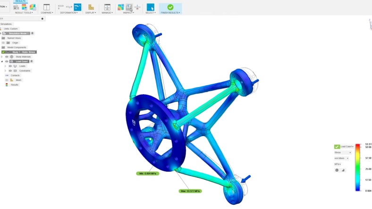Image resolution: width=372 pixels, height=209 pixels.
Task: Click the Compare split-view icon
Action: pos(46,8)
